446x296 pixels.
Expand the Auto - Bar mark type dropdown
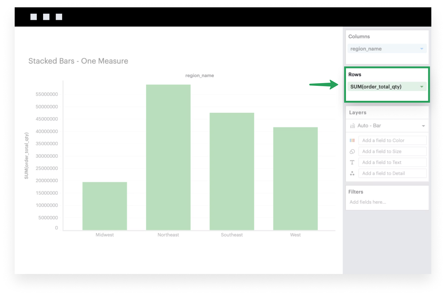(423, 126)
